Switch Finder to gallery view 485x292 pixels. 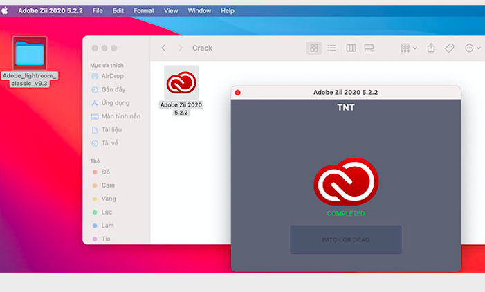[369, 48]
